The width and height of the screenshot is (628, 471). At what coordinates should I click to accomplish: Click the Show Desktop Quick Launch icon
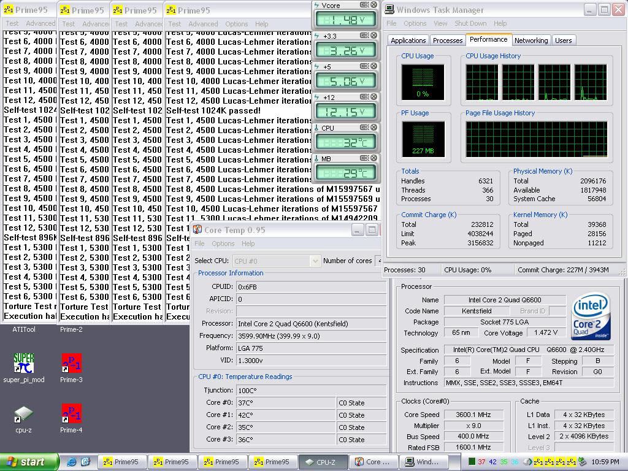tap(86, 462)
